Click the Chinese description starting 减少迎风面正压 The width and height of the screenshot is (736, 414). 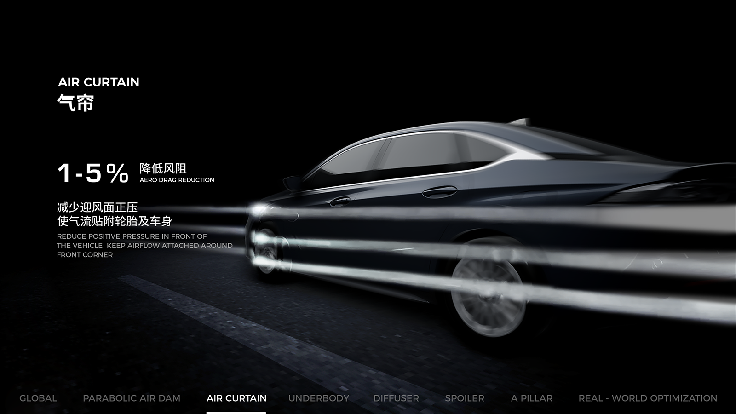(x=114, y=214)
